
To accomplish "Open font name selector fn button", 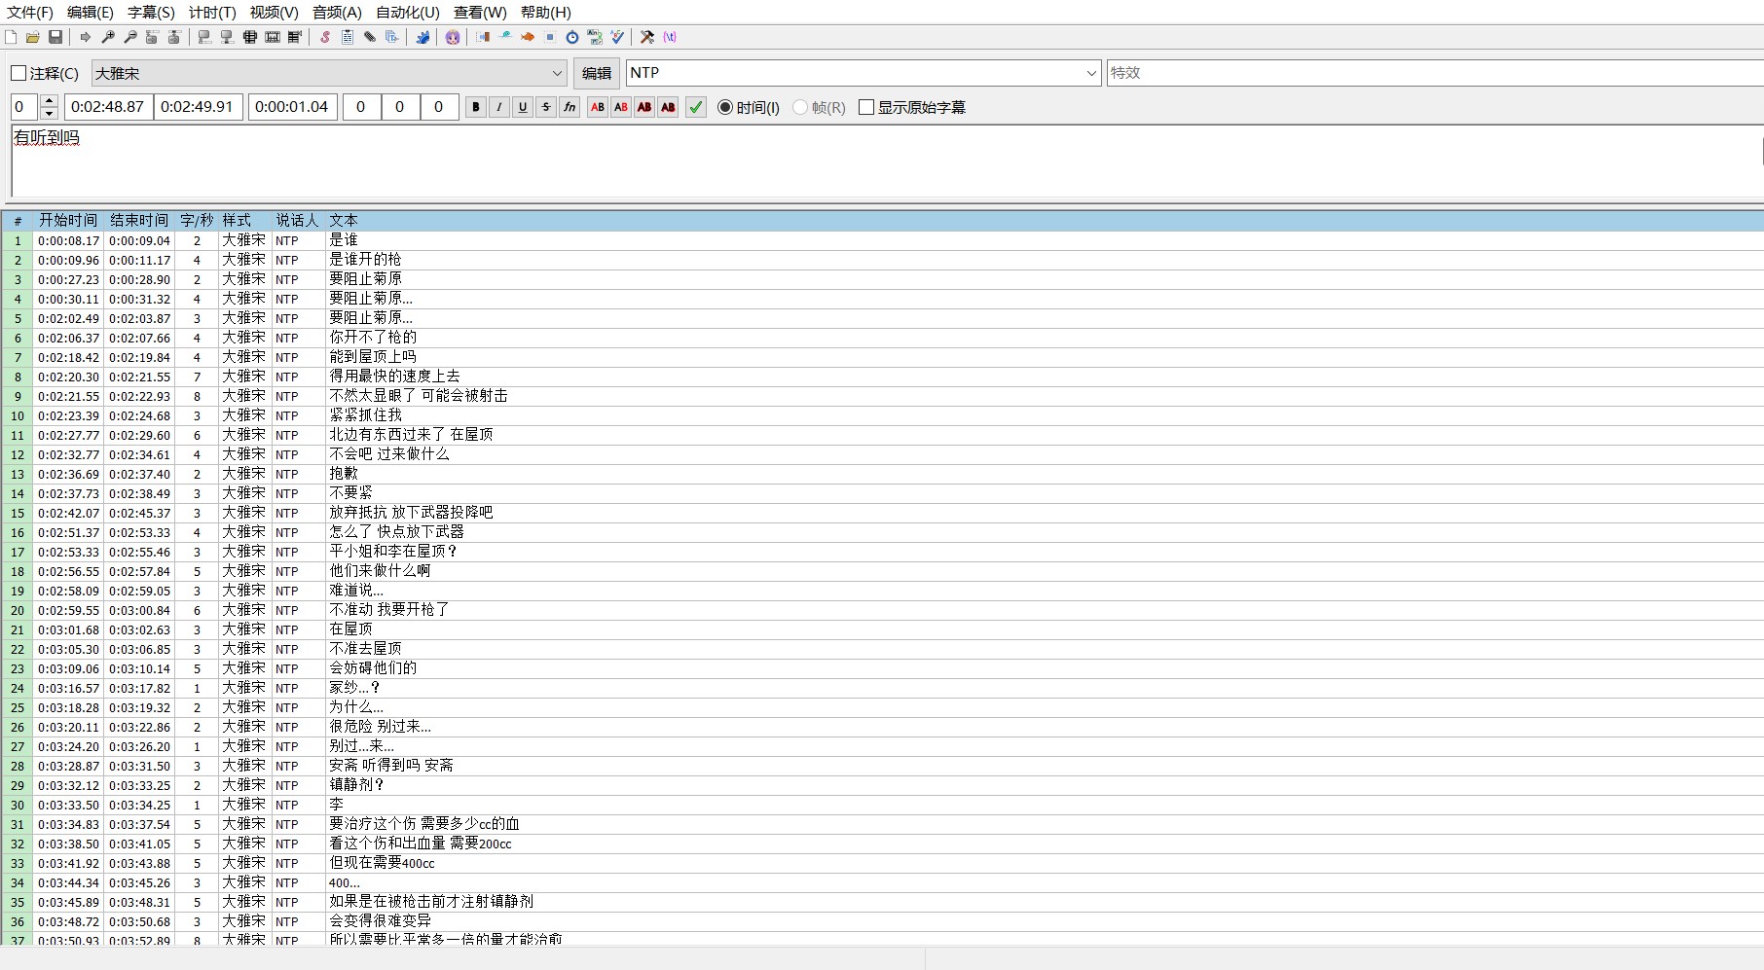I will (x=570, y=107).
